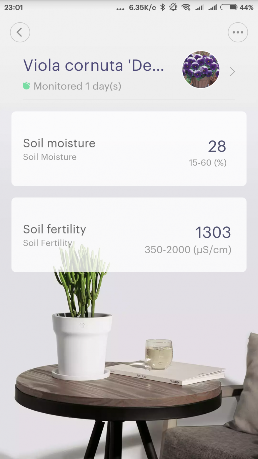
Task: Tap the purple viola plant thumbnail
Action: (x=201, y=69)
